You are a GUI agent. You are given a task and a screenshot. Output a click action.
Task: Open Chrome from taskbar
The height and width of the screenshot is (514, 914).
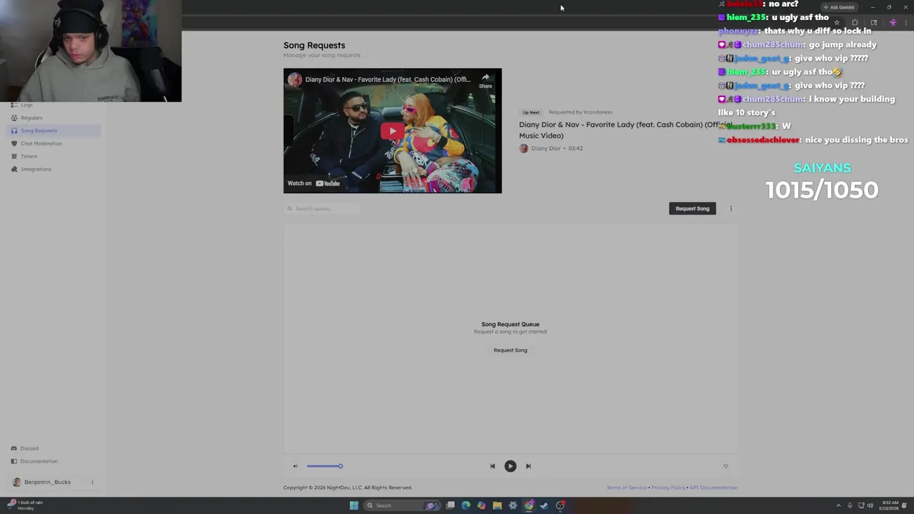[x=528, y=505]
